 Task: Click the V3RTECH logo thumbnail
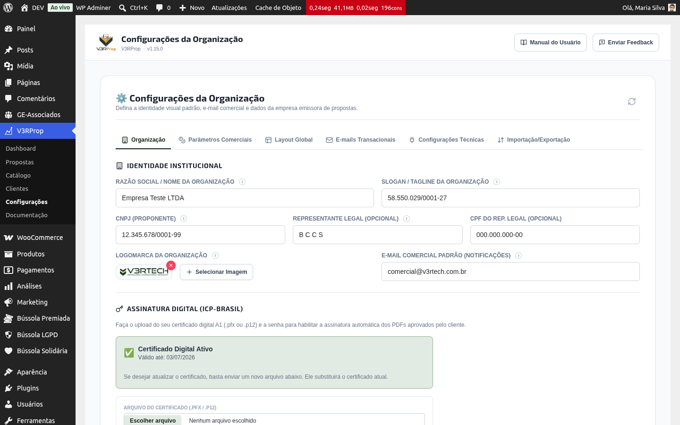[x=144, y=272]
